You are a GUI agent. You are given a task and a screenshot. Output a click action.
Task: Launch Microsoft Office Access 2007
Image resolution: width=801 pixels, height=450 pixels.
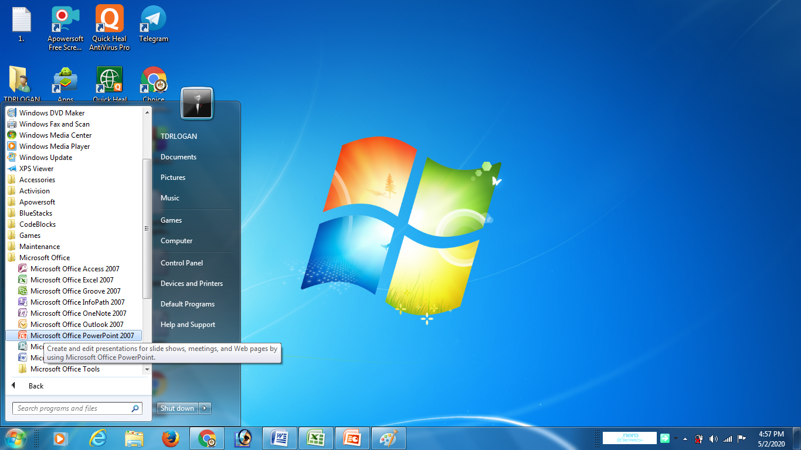pyautogui.click(x=74, y=269)
